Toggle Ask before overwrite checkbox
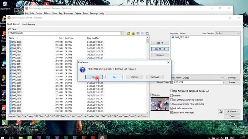 pyautogui.click(x=171, y=108)
